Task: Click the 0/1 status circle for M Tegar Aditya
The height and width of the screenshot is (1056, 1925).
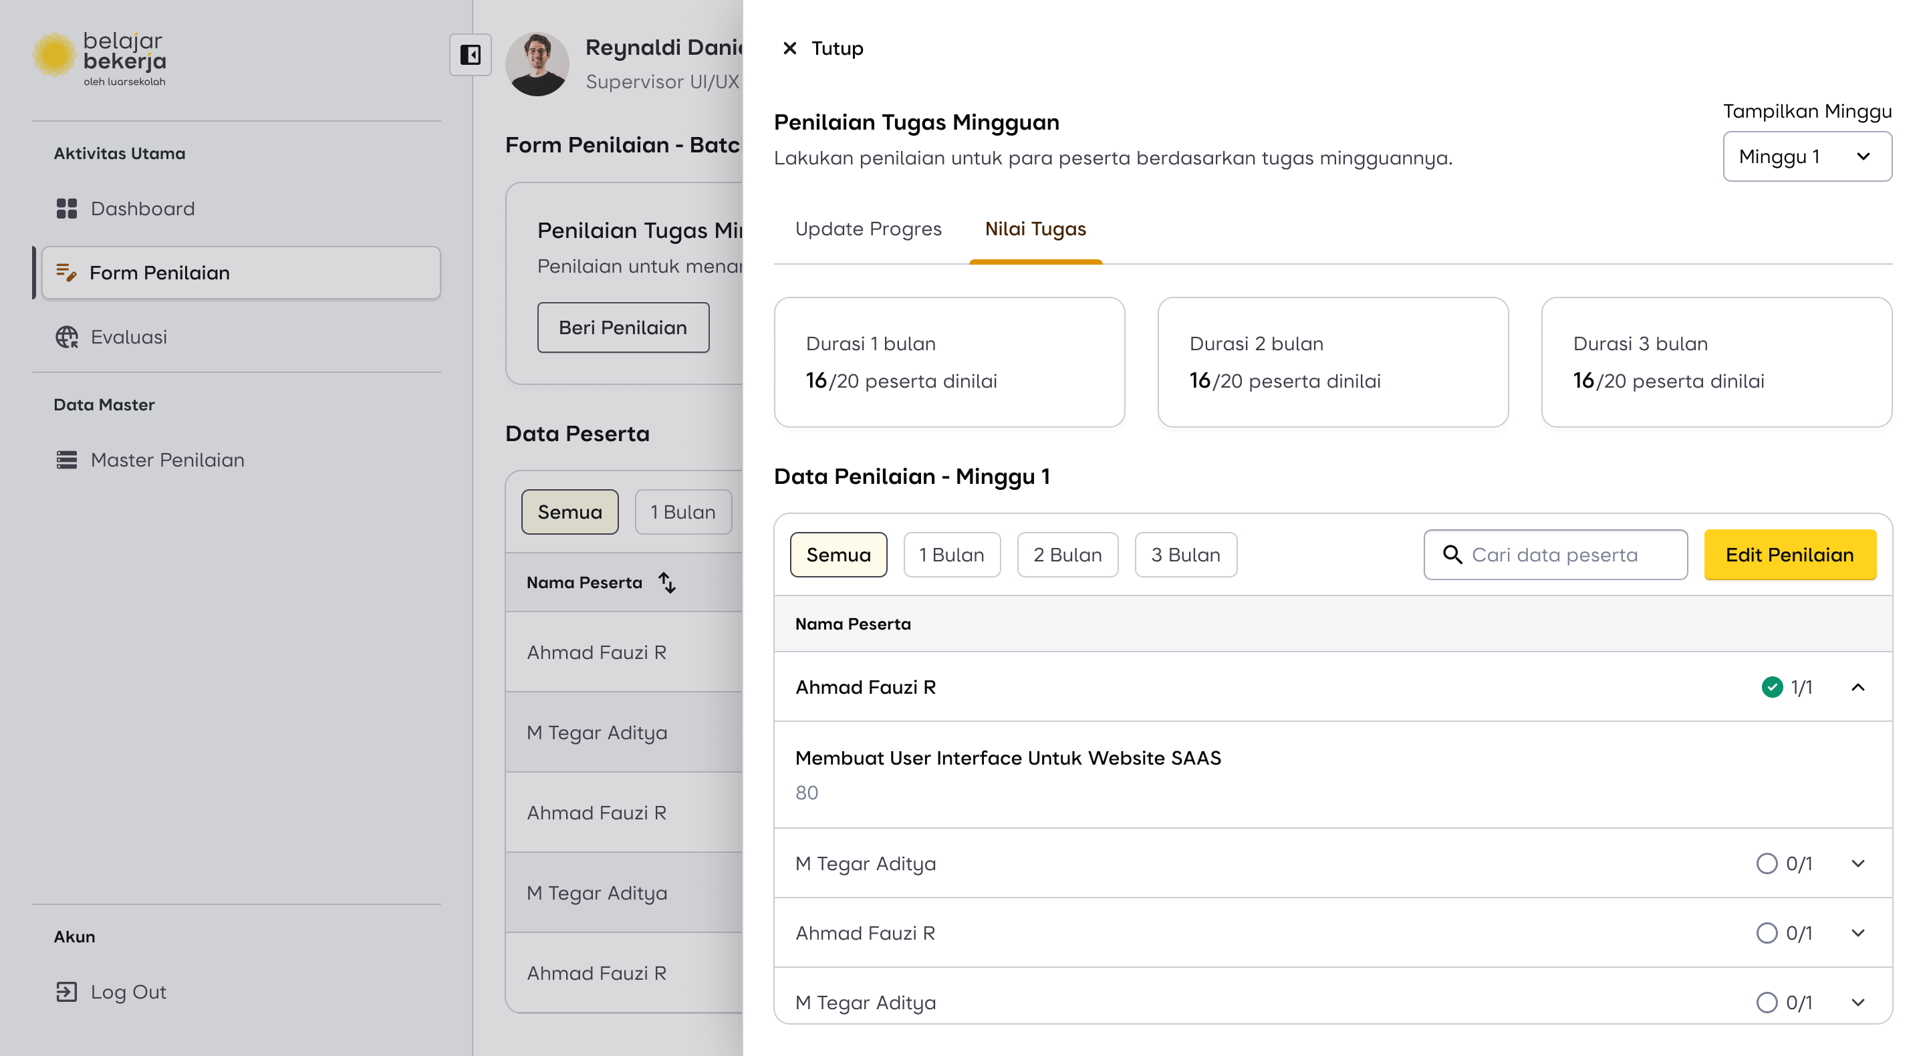Action: pos(1767,864)
